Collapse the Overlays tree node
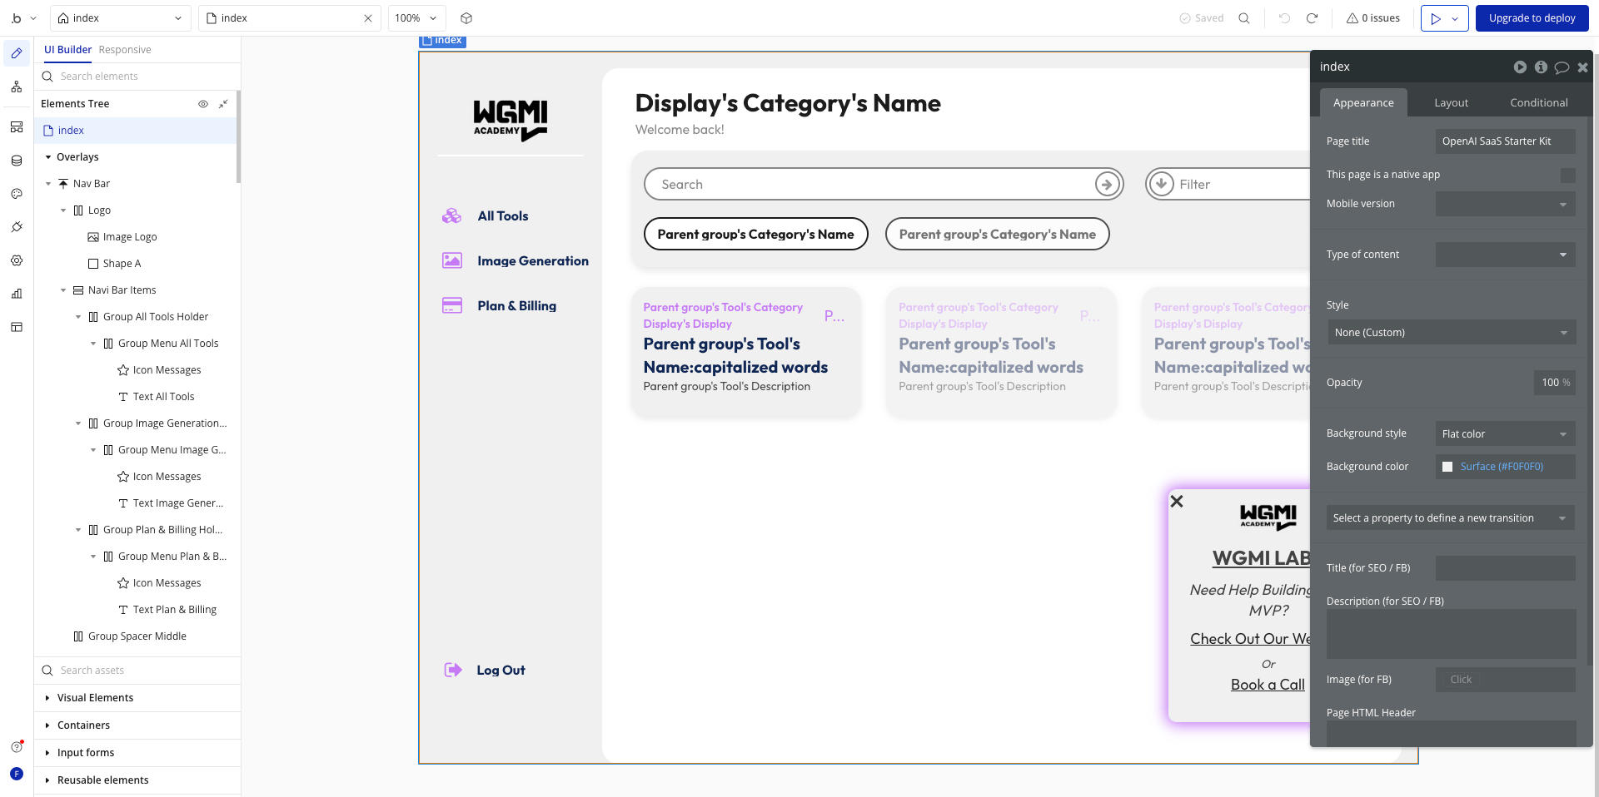This screenshot has height=797, width=1599. click(48, 157)
